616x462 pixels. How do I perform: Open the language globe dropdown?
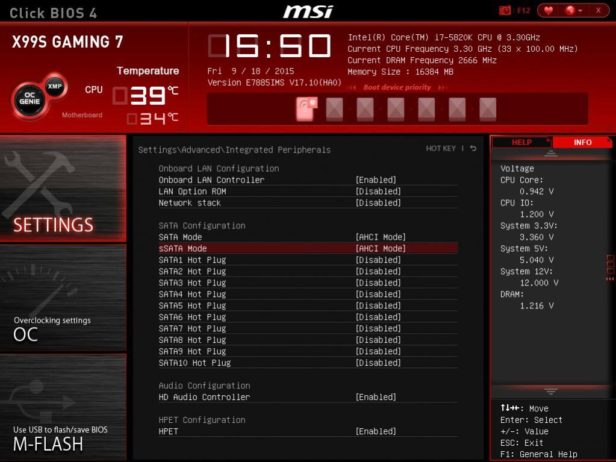[x=573, y=11]
